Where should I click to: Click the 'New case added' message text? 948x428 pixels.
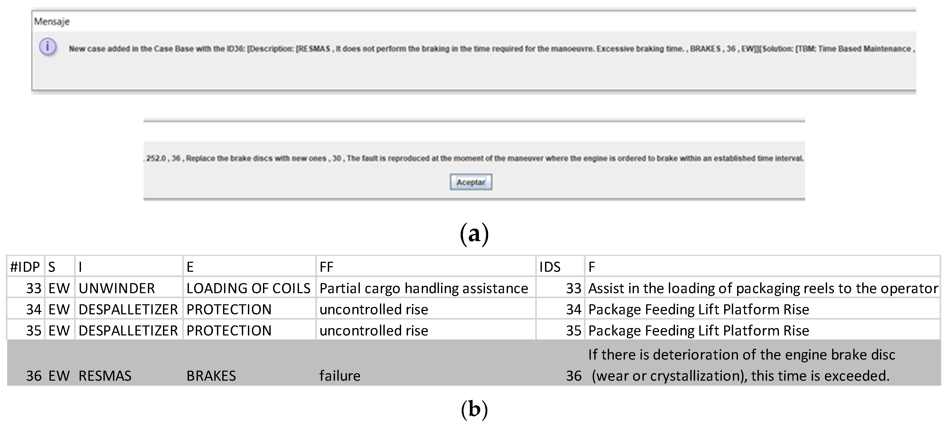click(491, 49)
